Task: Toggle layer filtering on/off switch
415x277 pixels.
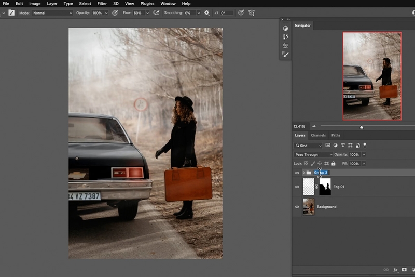Action: 365,145
